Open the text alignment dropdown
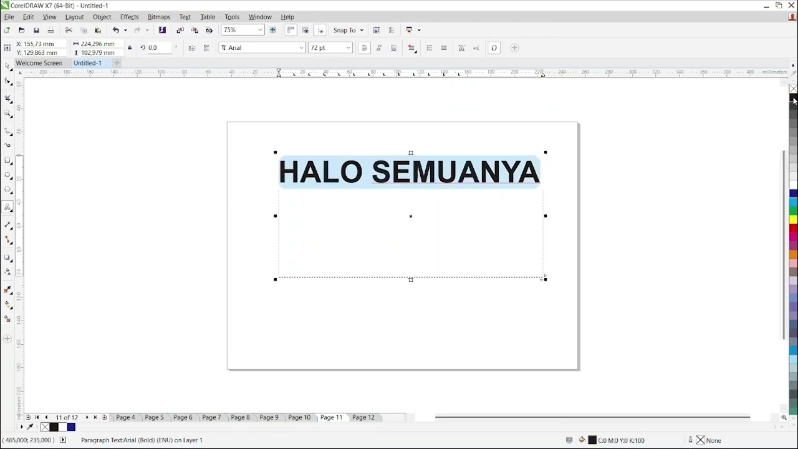This screenshot has height=449, width=798. click(x=411, y=48)
